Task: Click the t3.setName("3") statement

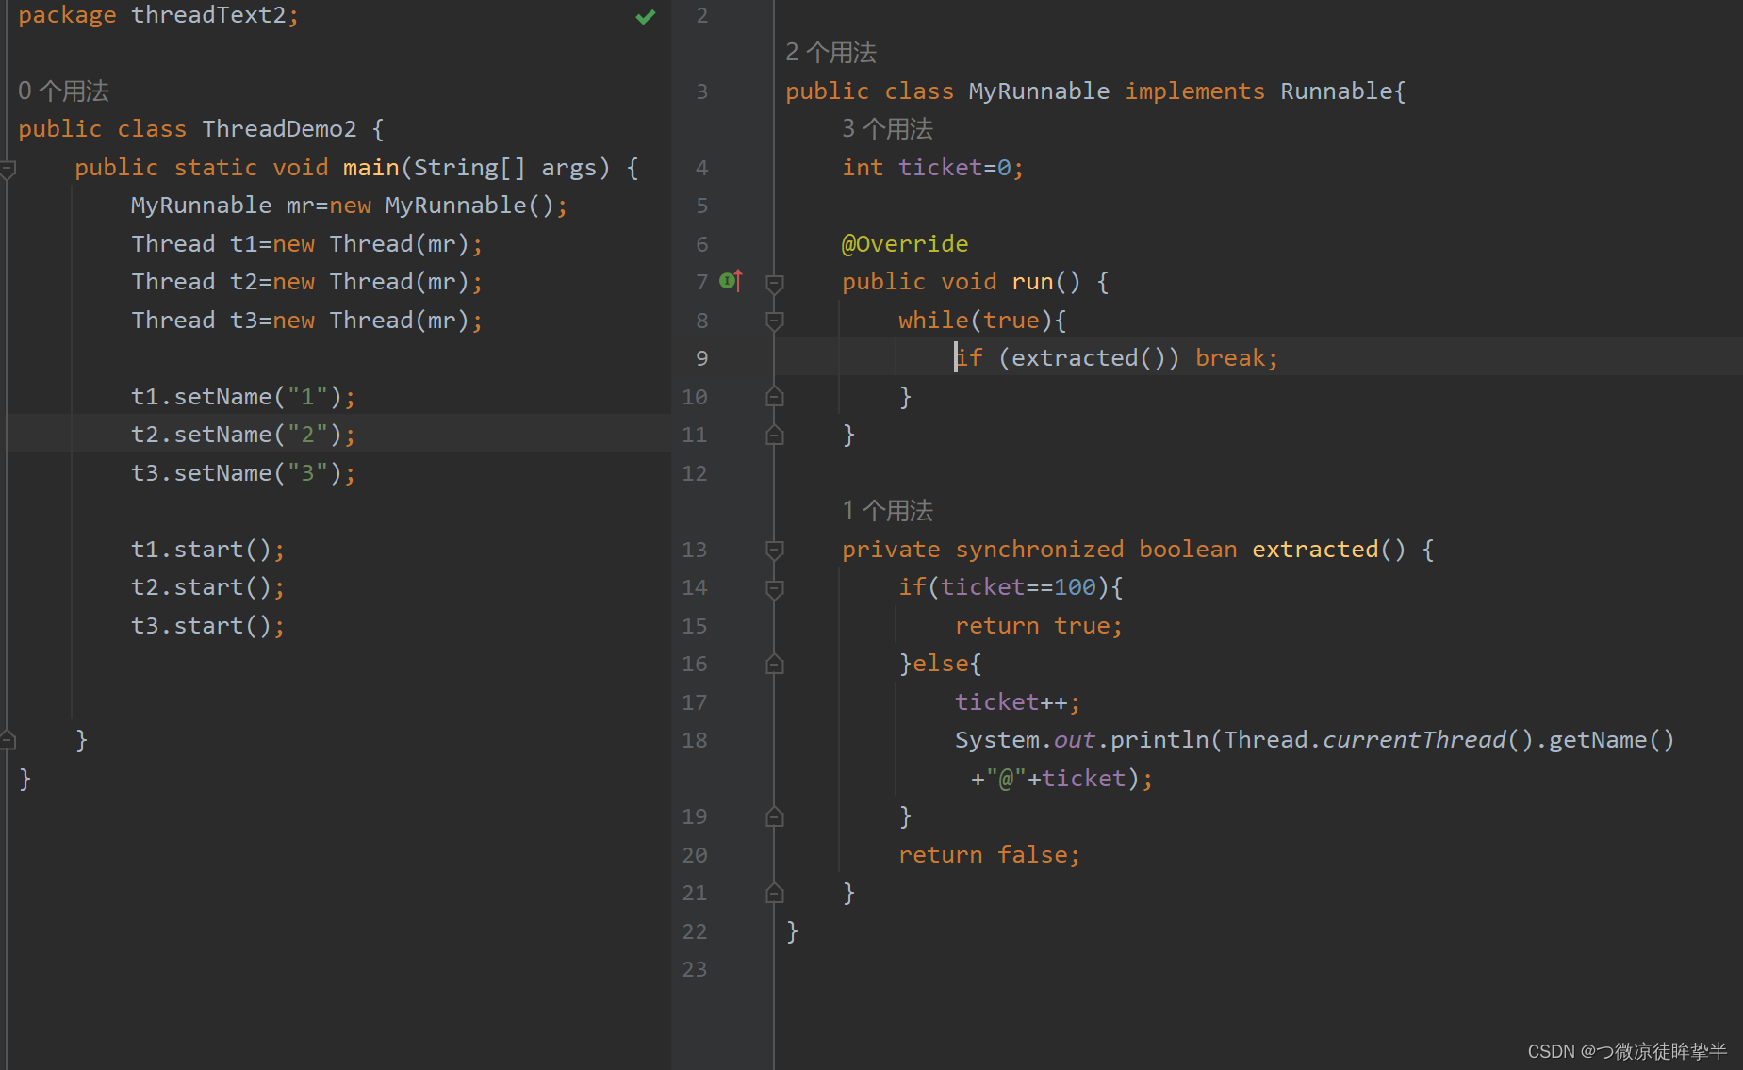Action: point(243,473)
